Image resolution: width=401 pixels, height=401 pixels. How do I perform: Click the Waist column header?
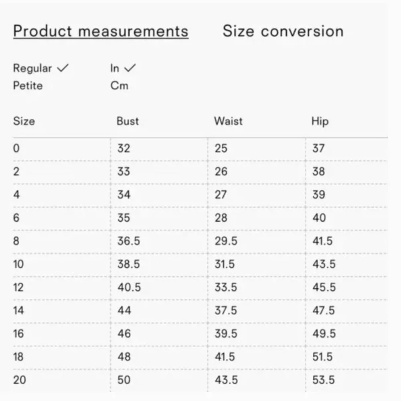click(x=228, y=121)
